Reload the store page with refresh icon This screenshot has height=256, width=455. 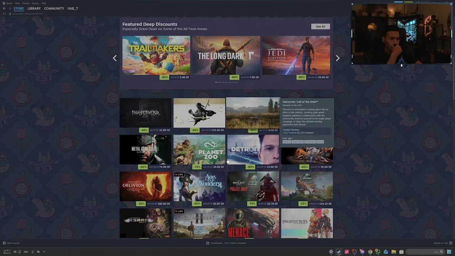click(x=4, y=14)
